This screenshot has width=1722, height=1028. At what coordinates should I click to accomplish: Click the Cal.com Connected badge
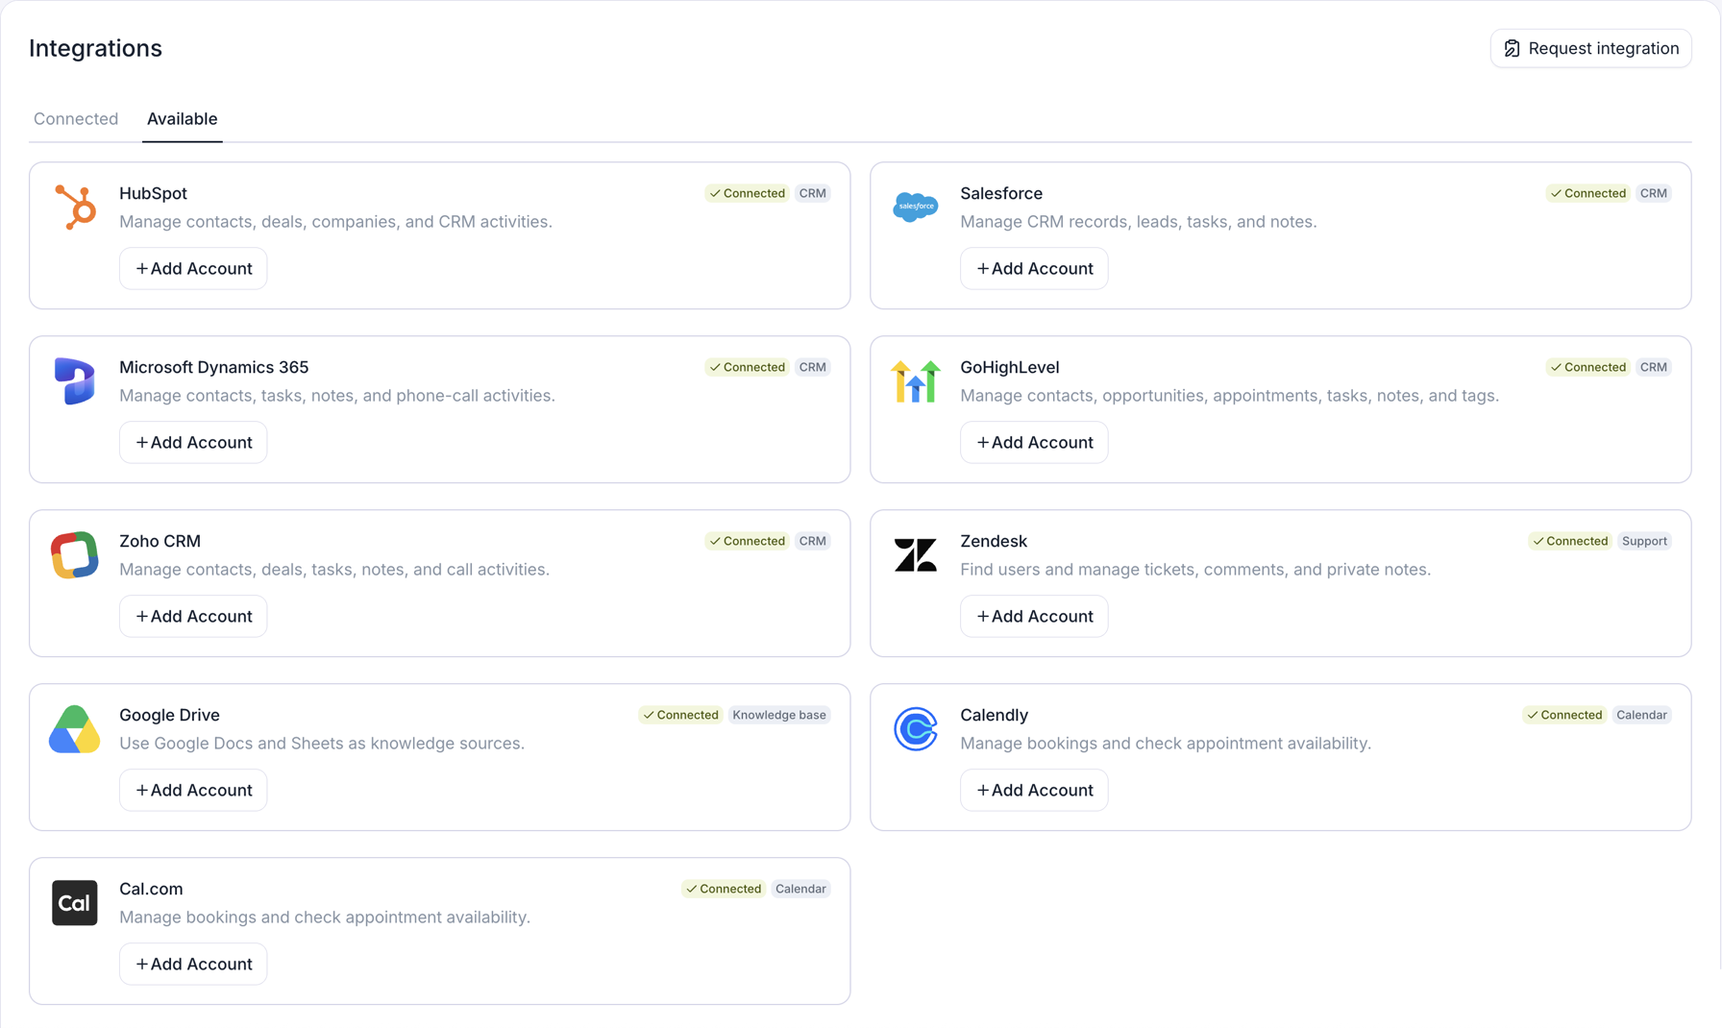[x=724, y=889]
